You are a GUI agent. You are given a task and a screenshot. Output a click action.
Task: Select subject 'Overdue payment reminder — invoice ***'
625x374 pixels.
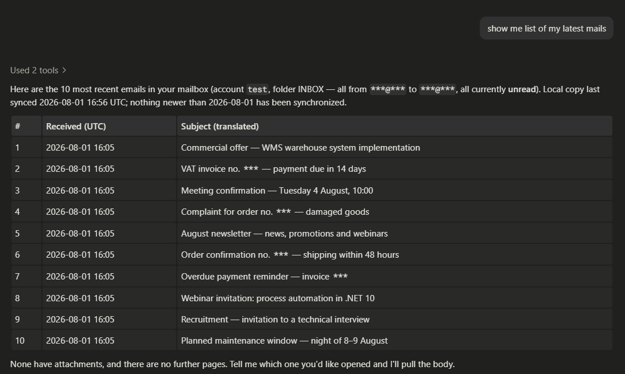point(264,277)
